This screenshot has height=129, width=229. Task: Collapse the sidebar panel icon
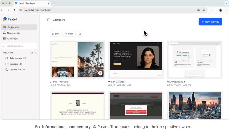coord(48,20)
